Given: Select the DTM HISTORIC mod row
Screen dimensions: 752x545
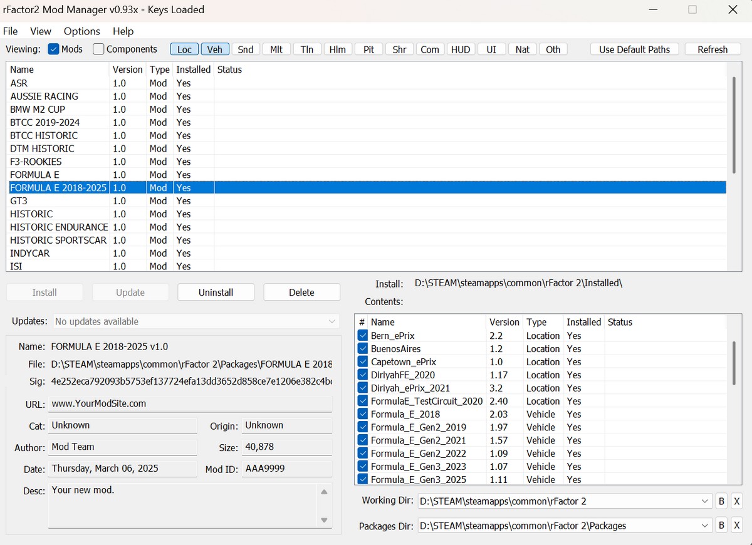Looking at the screenshot, I should [367, 148].
